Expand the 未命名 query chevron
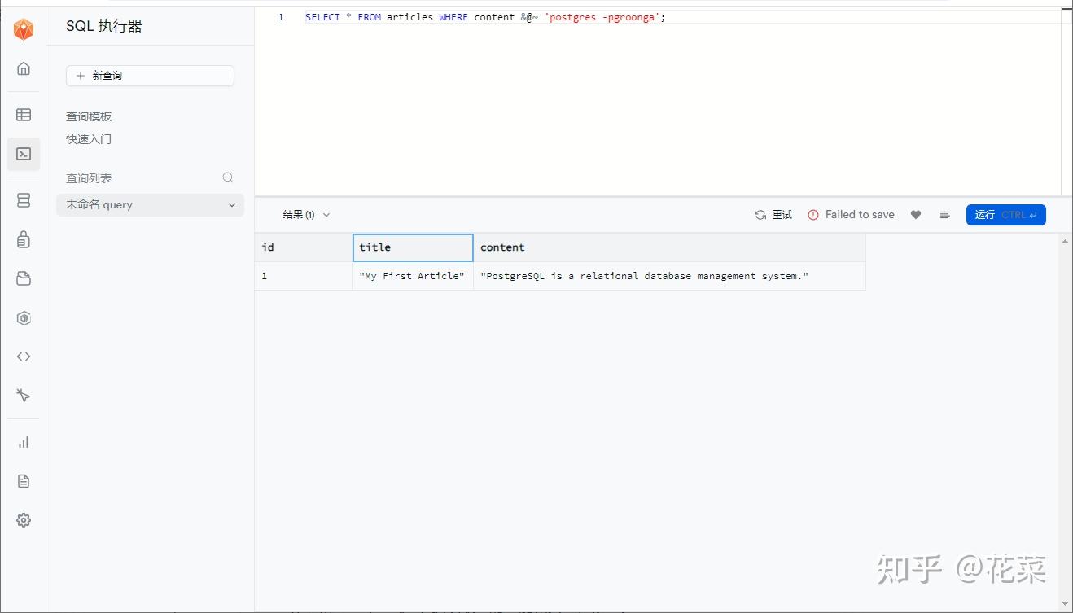This screenshot has height=613, width=1073. pos(232,205)
